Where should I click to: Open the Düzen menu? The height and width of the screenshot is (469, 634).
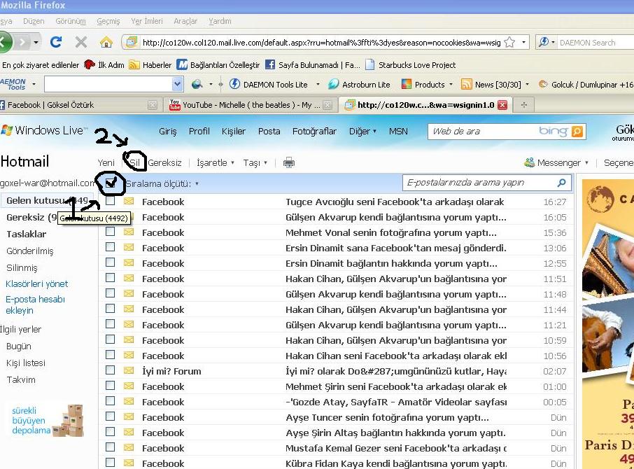(x=34, y=21)
